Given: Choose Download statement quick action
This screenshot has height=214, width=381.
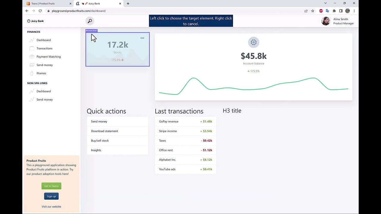Looking at the screenshot, I should 118,131.
